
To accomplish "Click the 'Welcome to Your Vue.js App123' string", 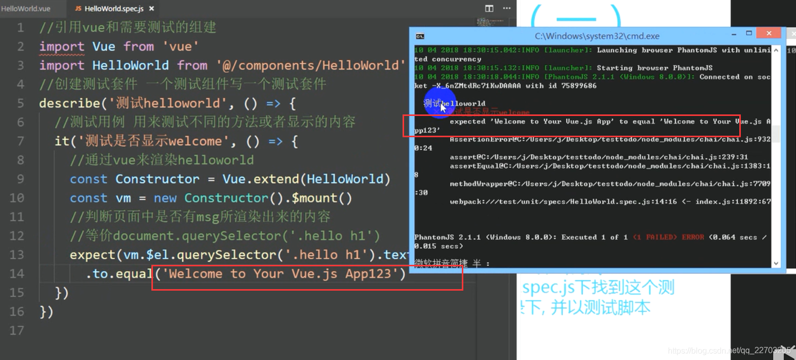I will point(280,274).
